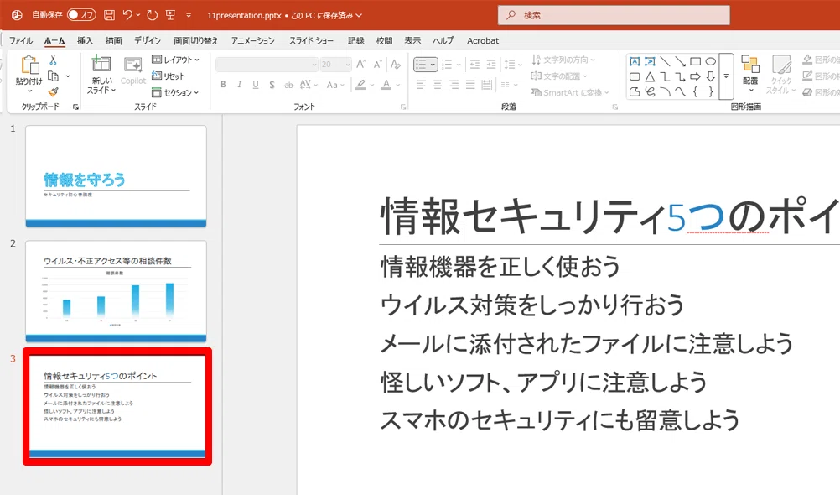Click the Line Spacing icon
The image size is (840, 495).
[510, 65]
